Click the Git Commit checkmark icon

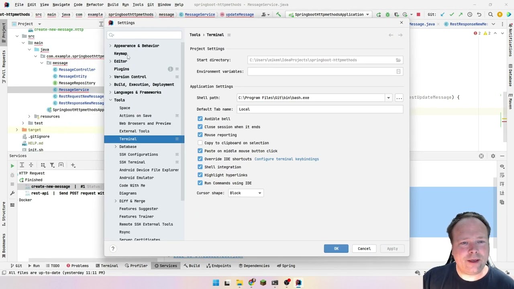click(452, 14)
